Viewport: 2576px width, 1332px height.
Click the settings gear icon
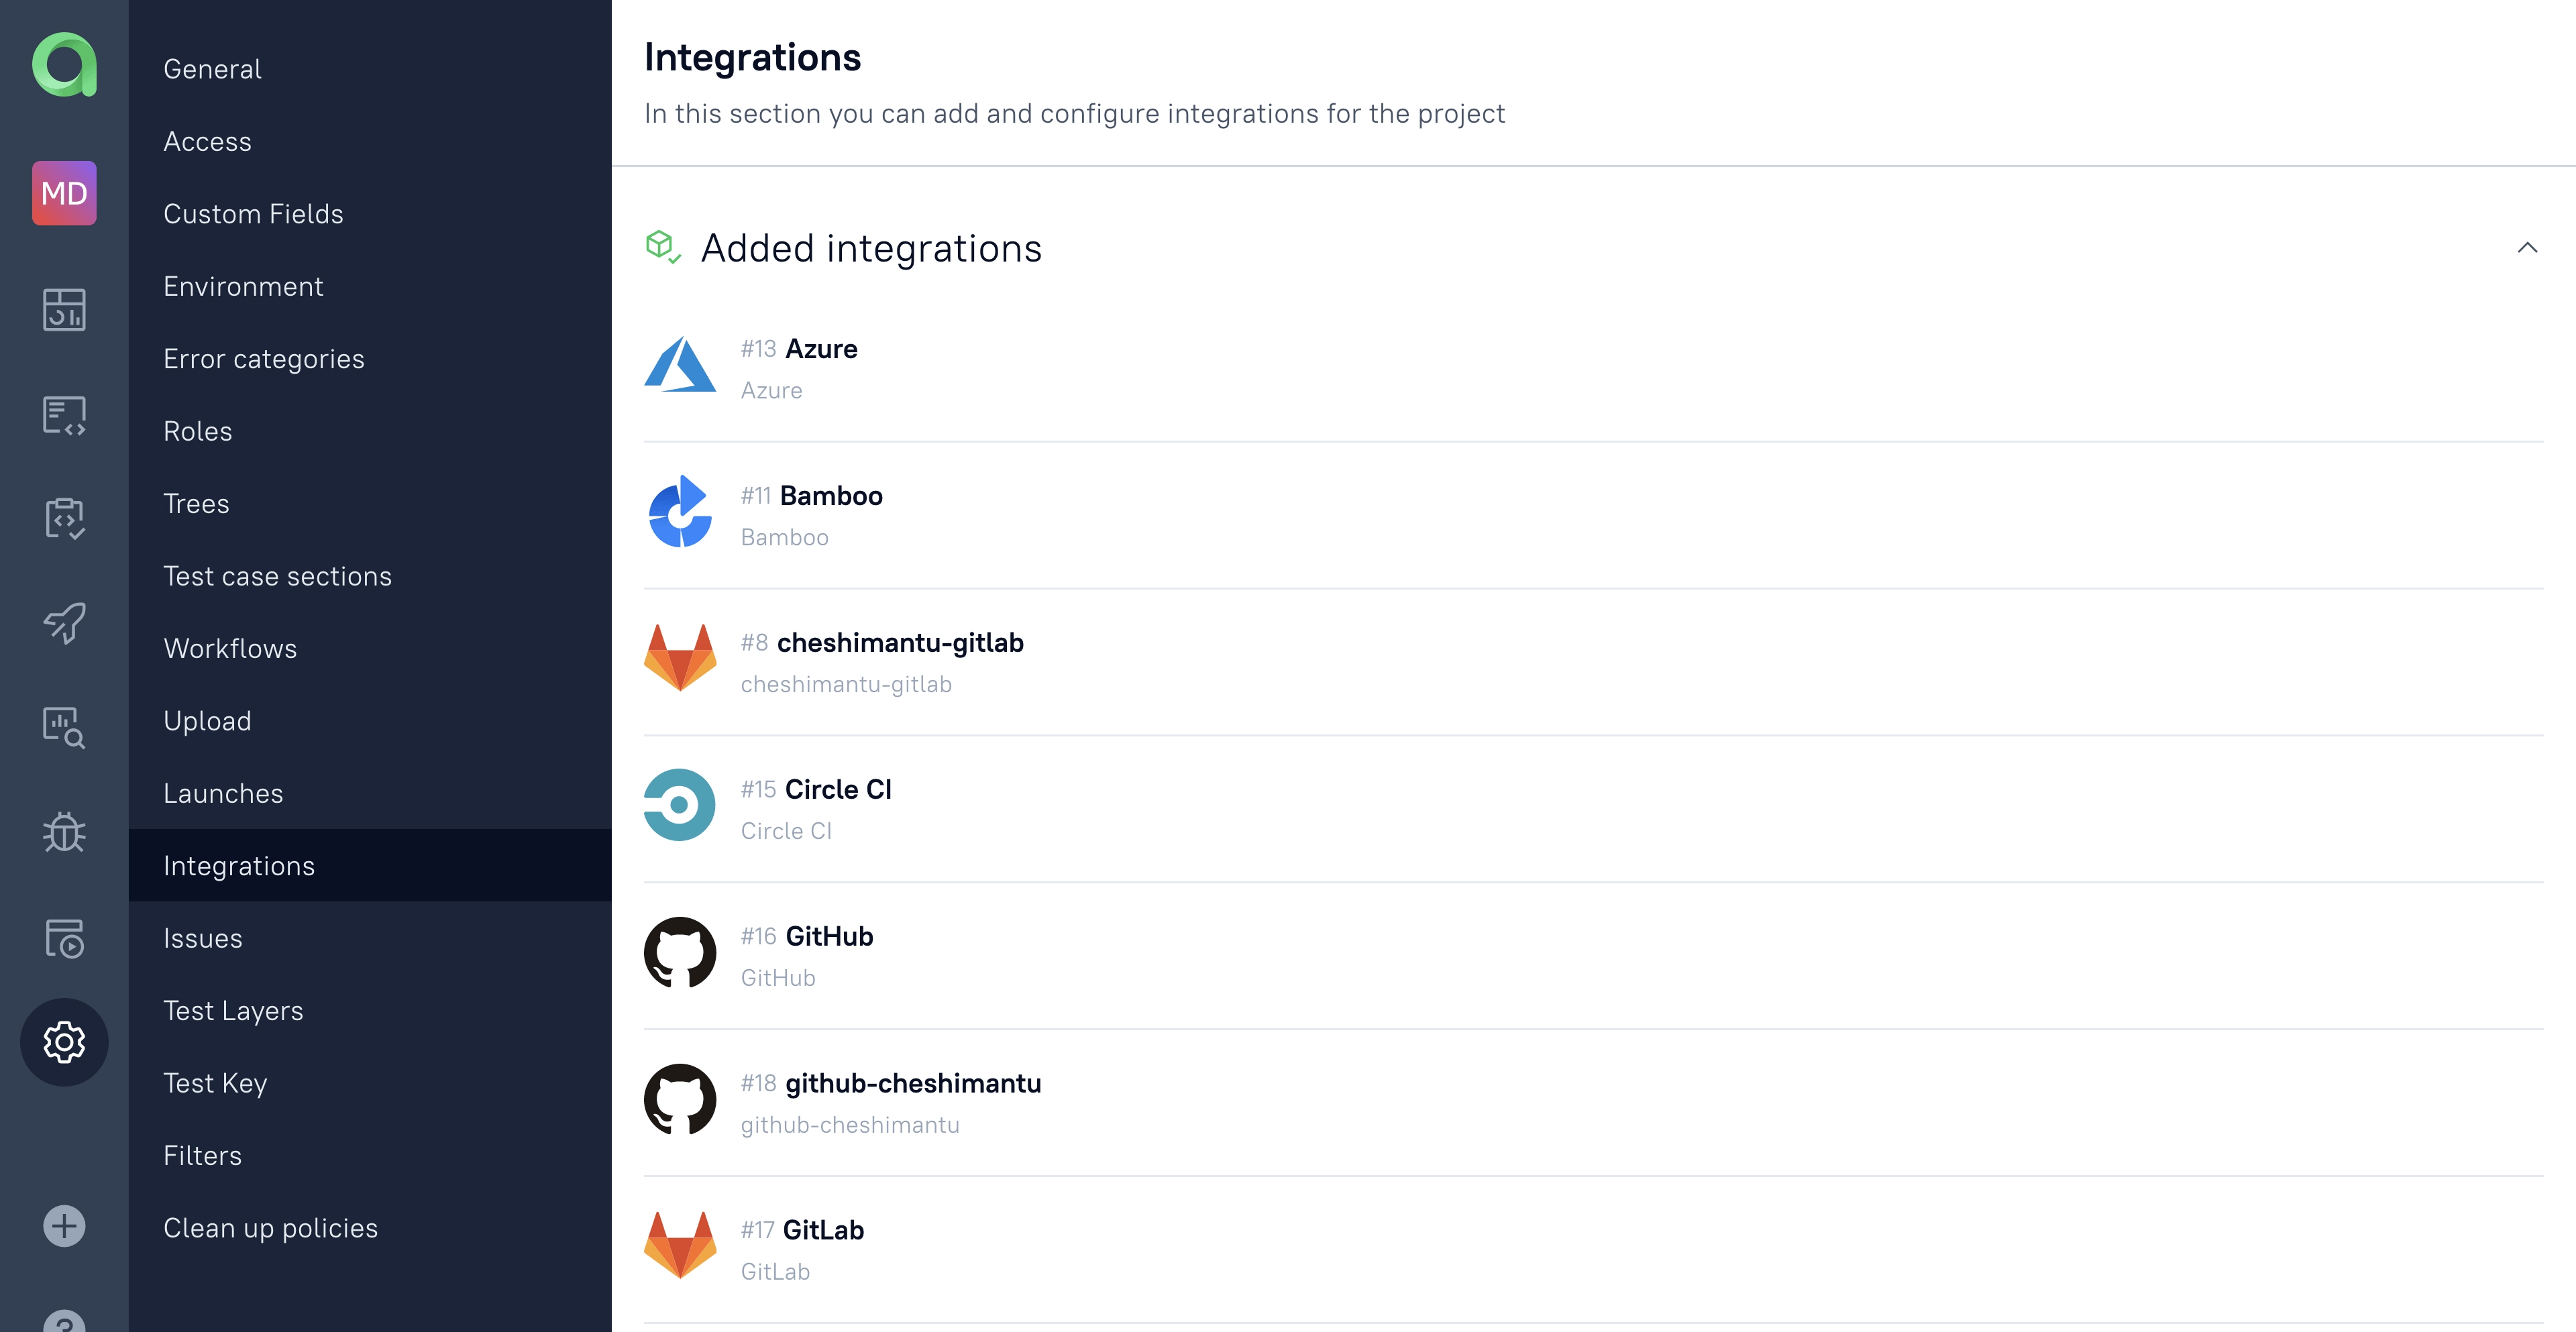pos(64,1042)
